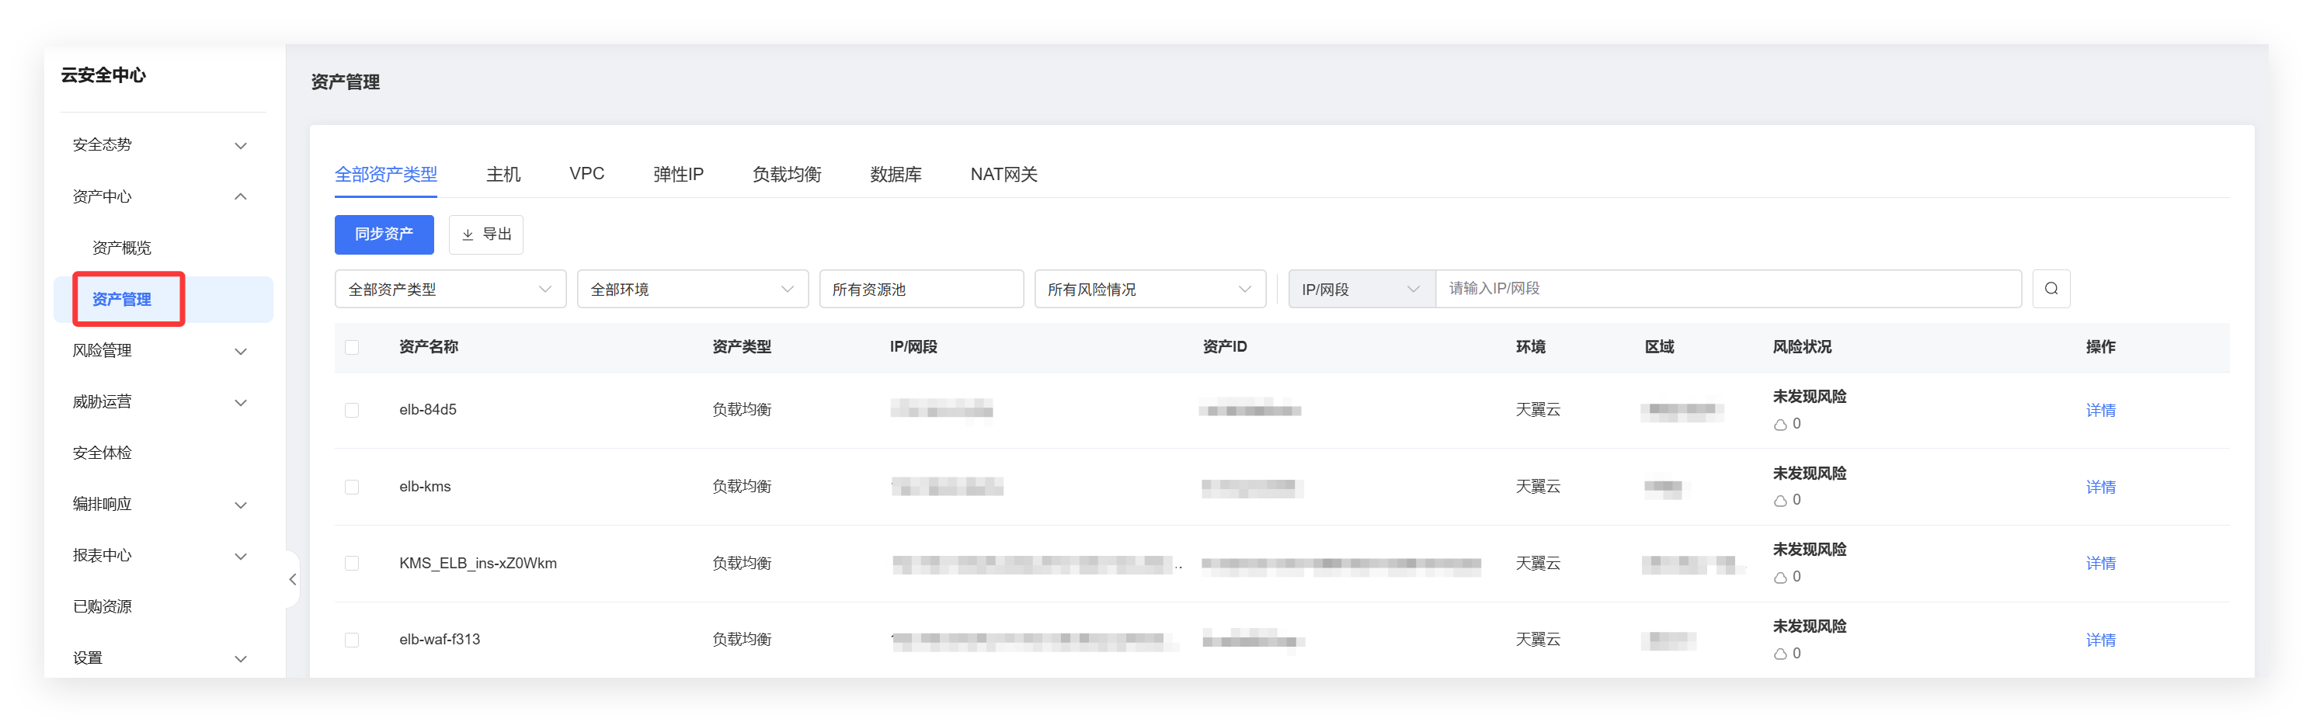Expand the 威胁运营 sidebar menu
Image resolution: width=2313 pixels, height=722 pixels.
162,401
